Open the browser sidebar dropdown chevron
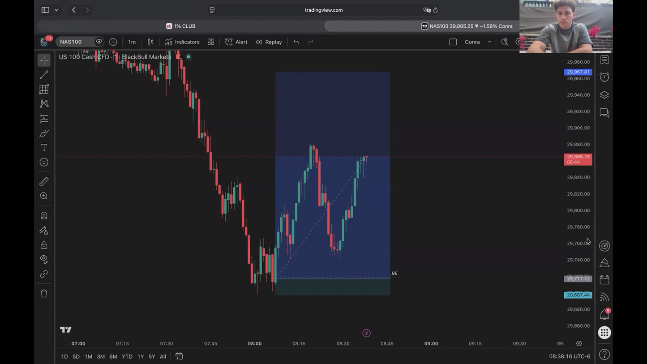This screenshot has width=647, height=364. pos(56,10)
